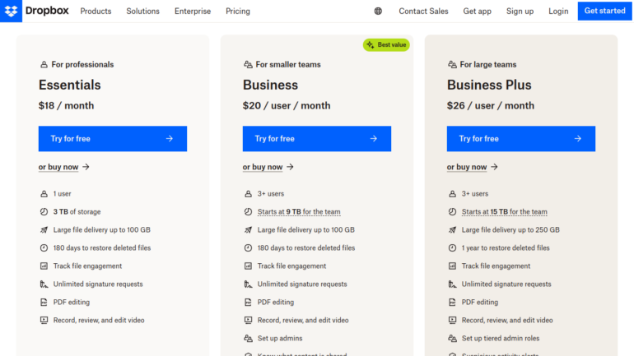The image size is (634, 356).
Task: Click the Get started button
Action: 604,11
